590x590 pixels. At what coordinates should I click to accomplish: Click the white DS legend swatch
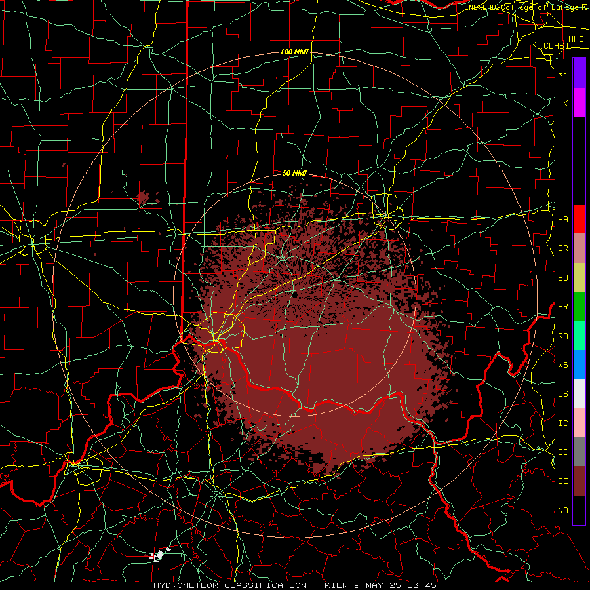[x=579, y=393]
